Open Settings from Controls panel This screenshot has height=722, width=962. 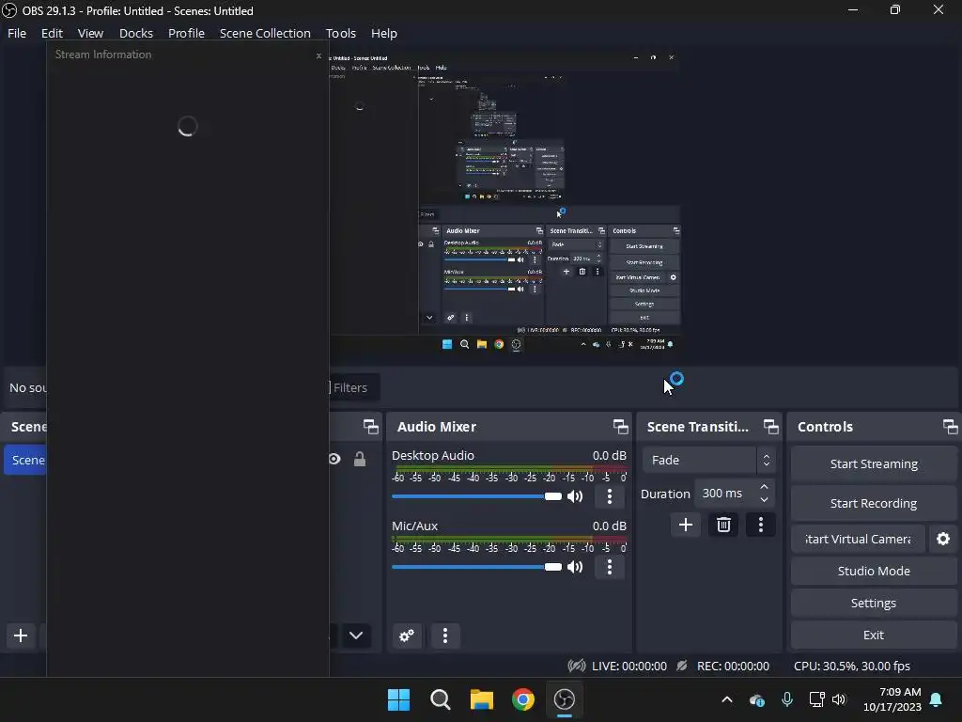874,603
